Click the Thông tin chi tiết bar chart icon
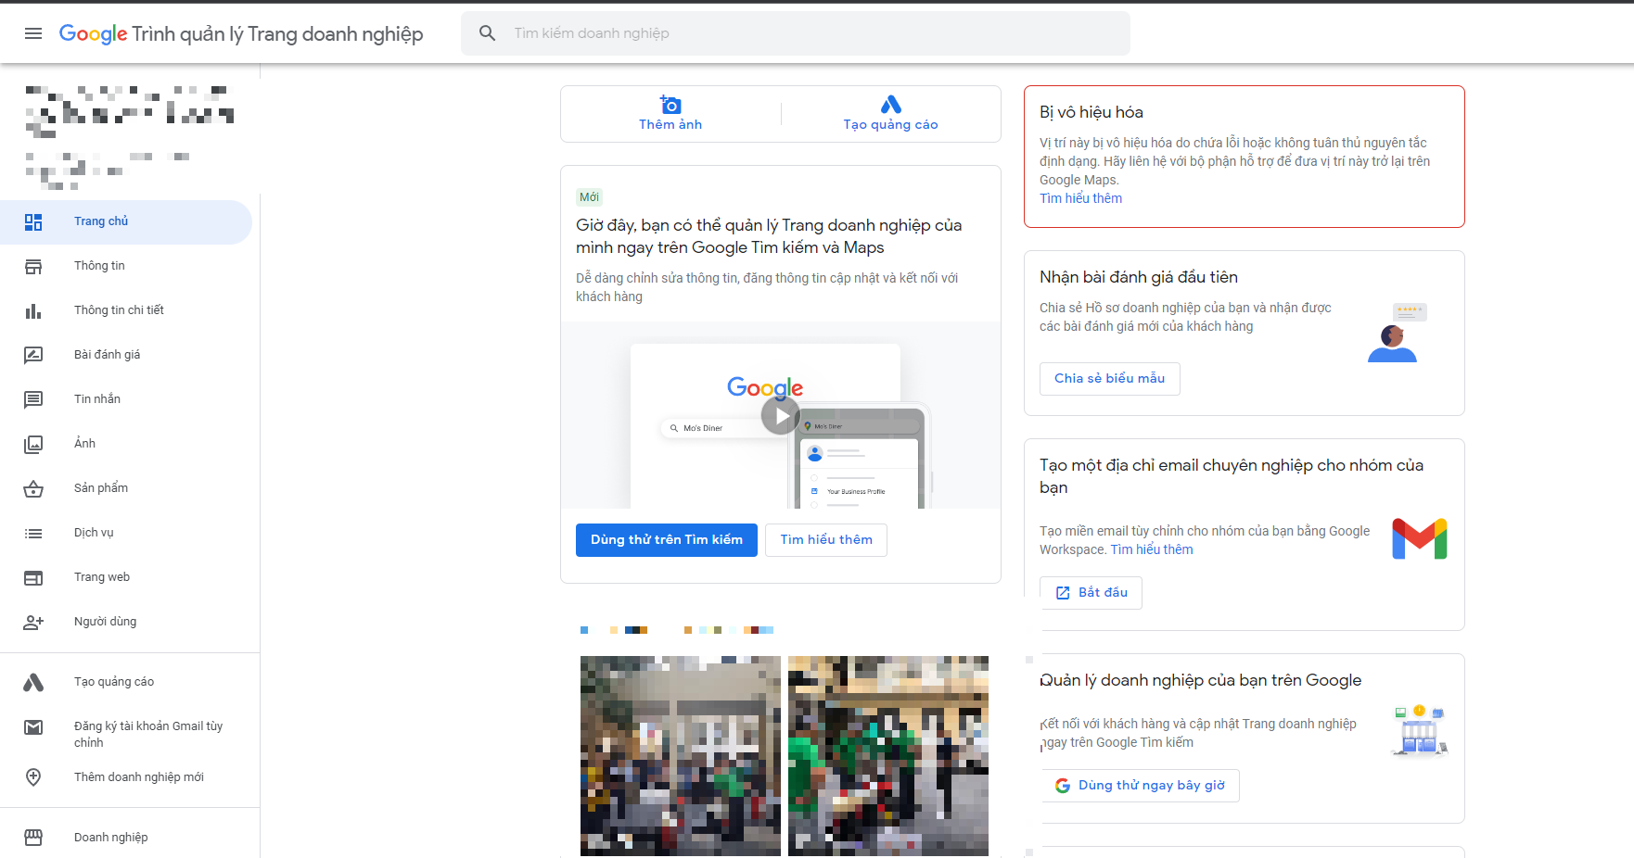 (33, 311)
